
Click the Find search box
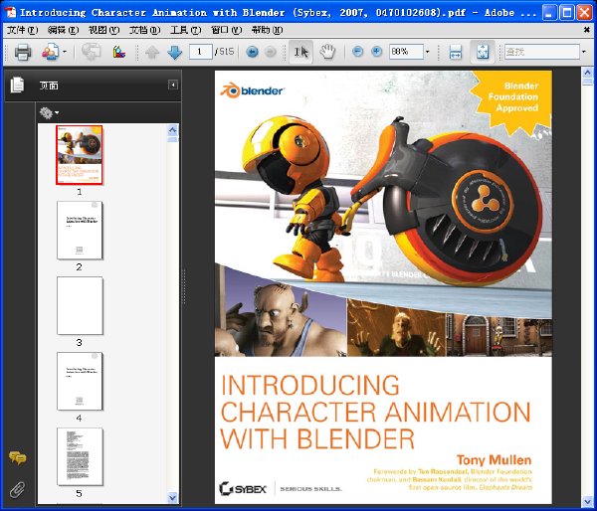542,52
